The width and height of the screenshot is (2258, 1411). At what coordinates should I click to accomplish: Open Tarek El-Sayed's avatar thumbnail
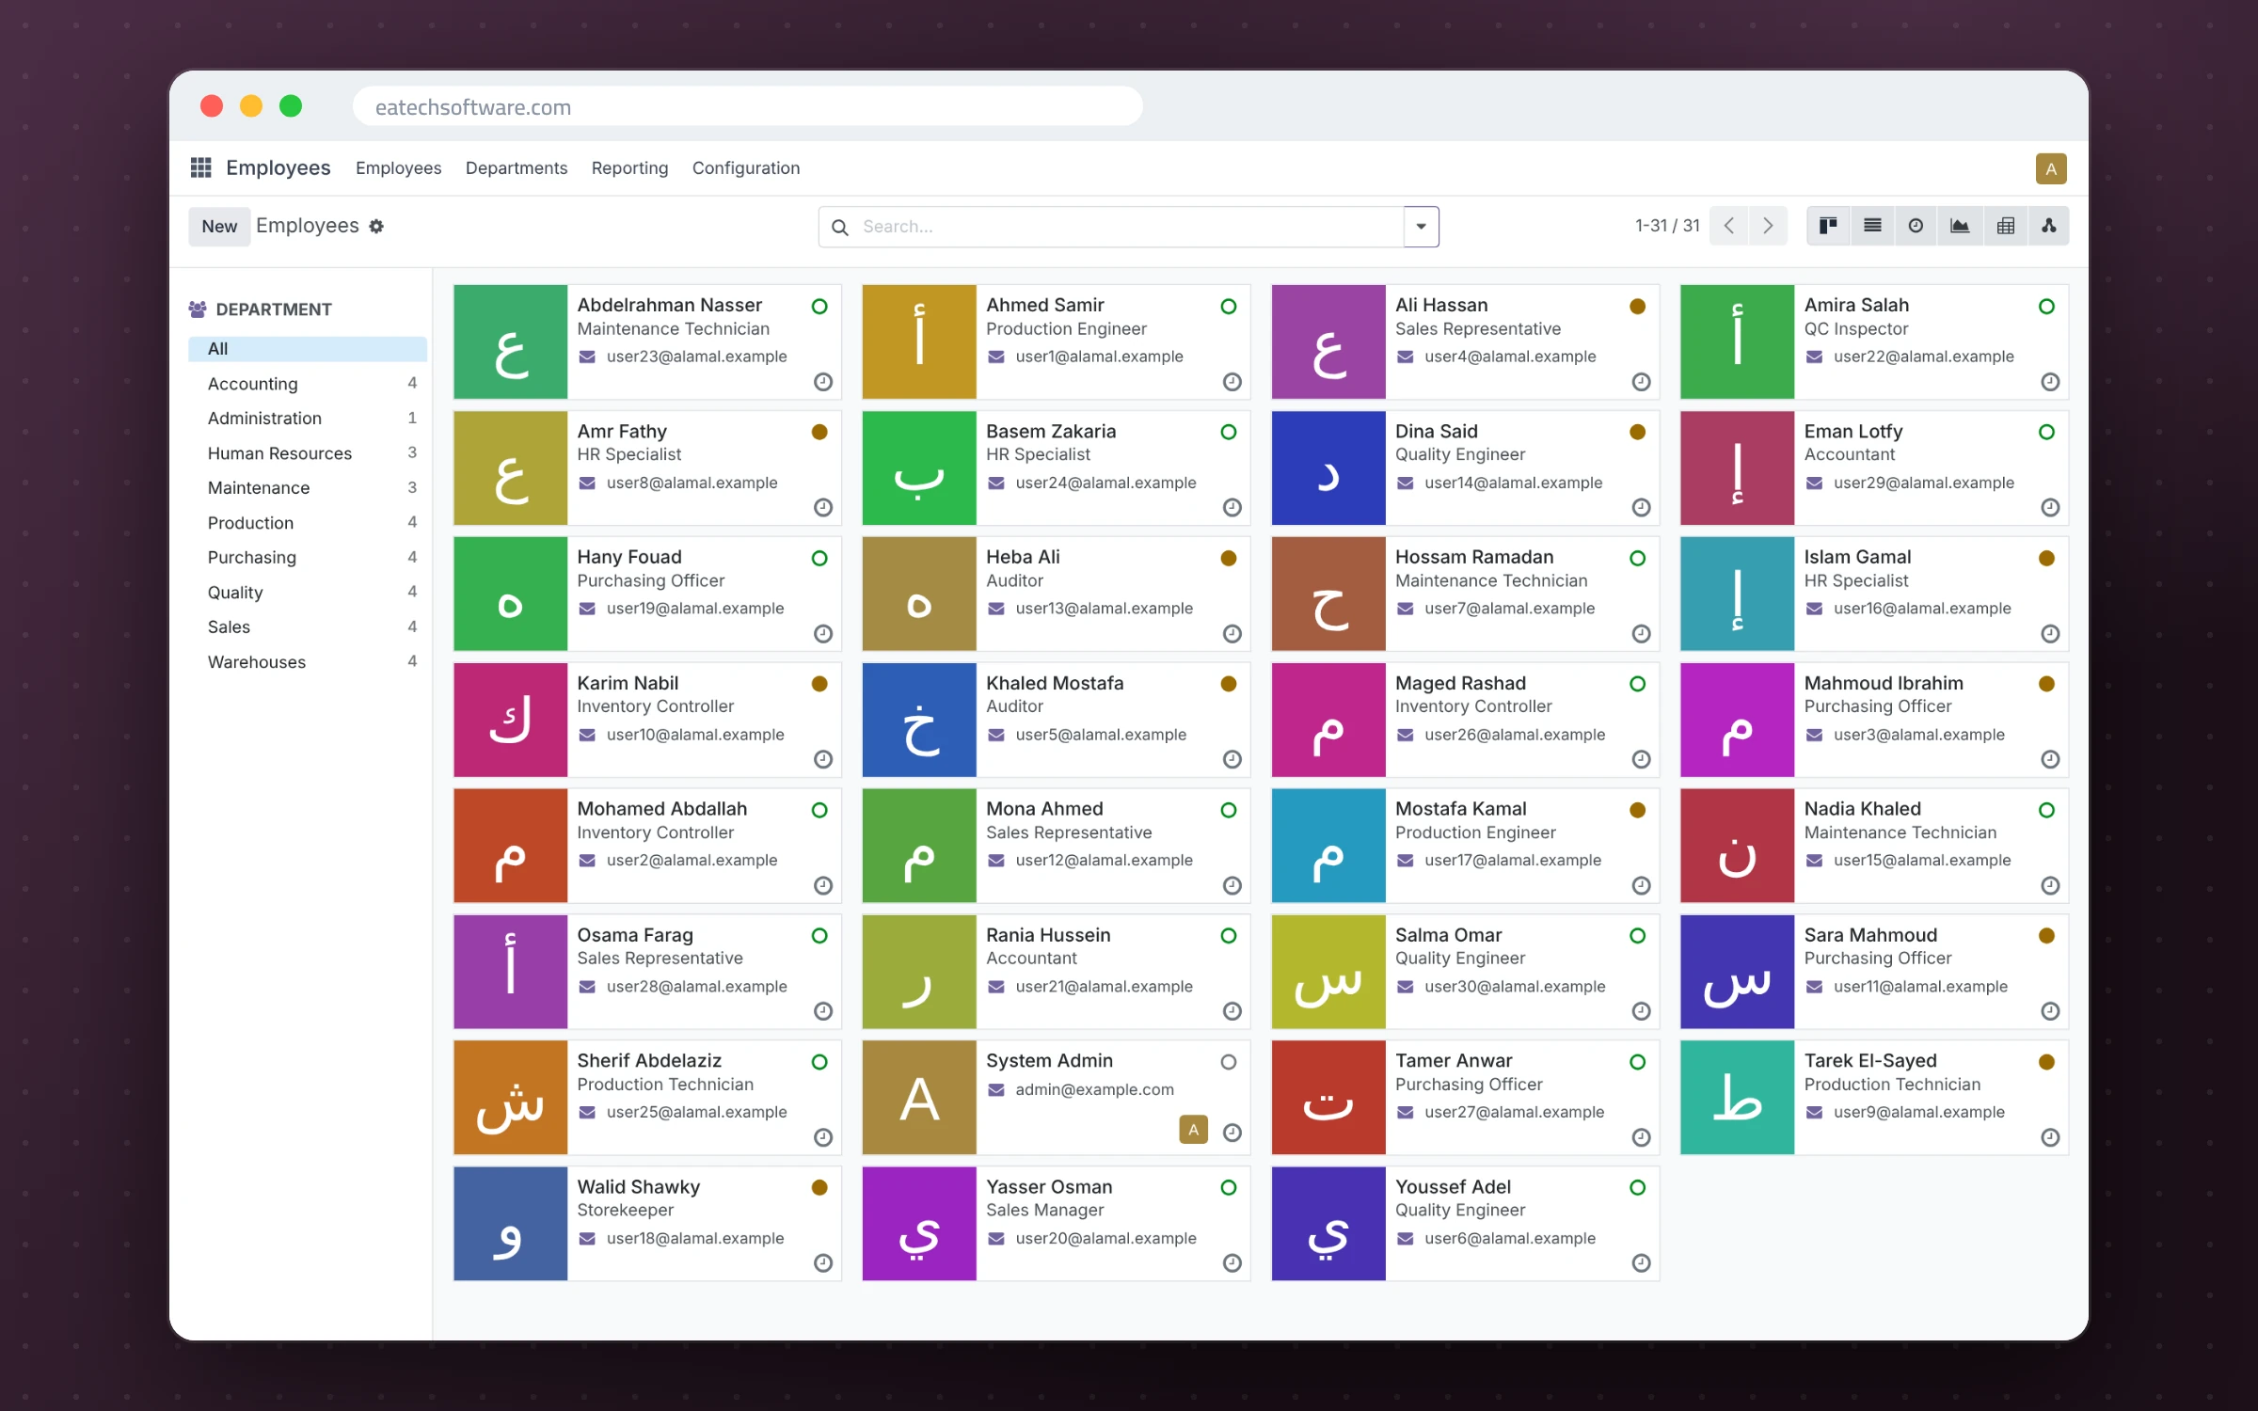coord(1738,1098)
